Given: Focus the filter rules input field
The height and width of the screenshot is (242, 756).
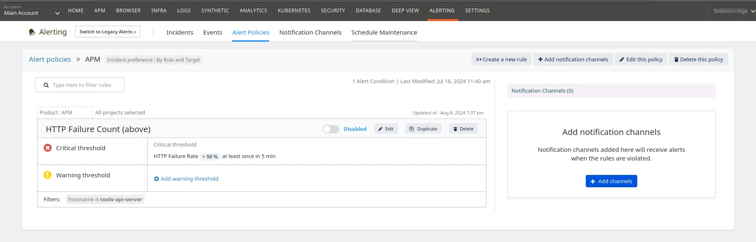Looking at the screenshot, I should click(x=80, y=85).
